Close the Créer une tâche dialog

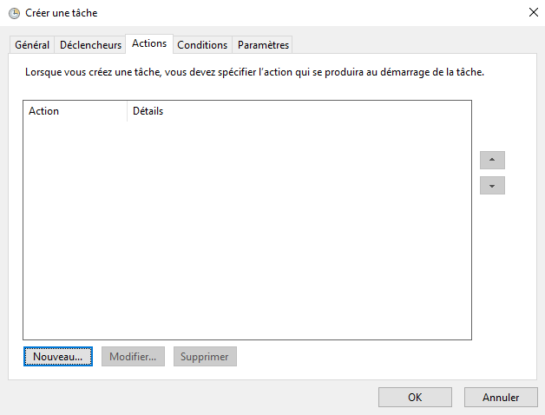point(531,13)
